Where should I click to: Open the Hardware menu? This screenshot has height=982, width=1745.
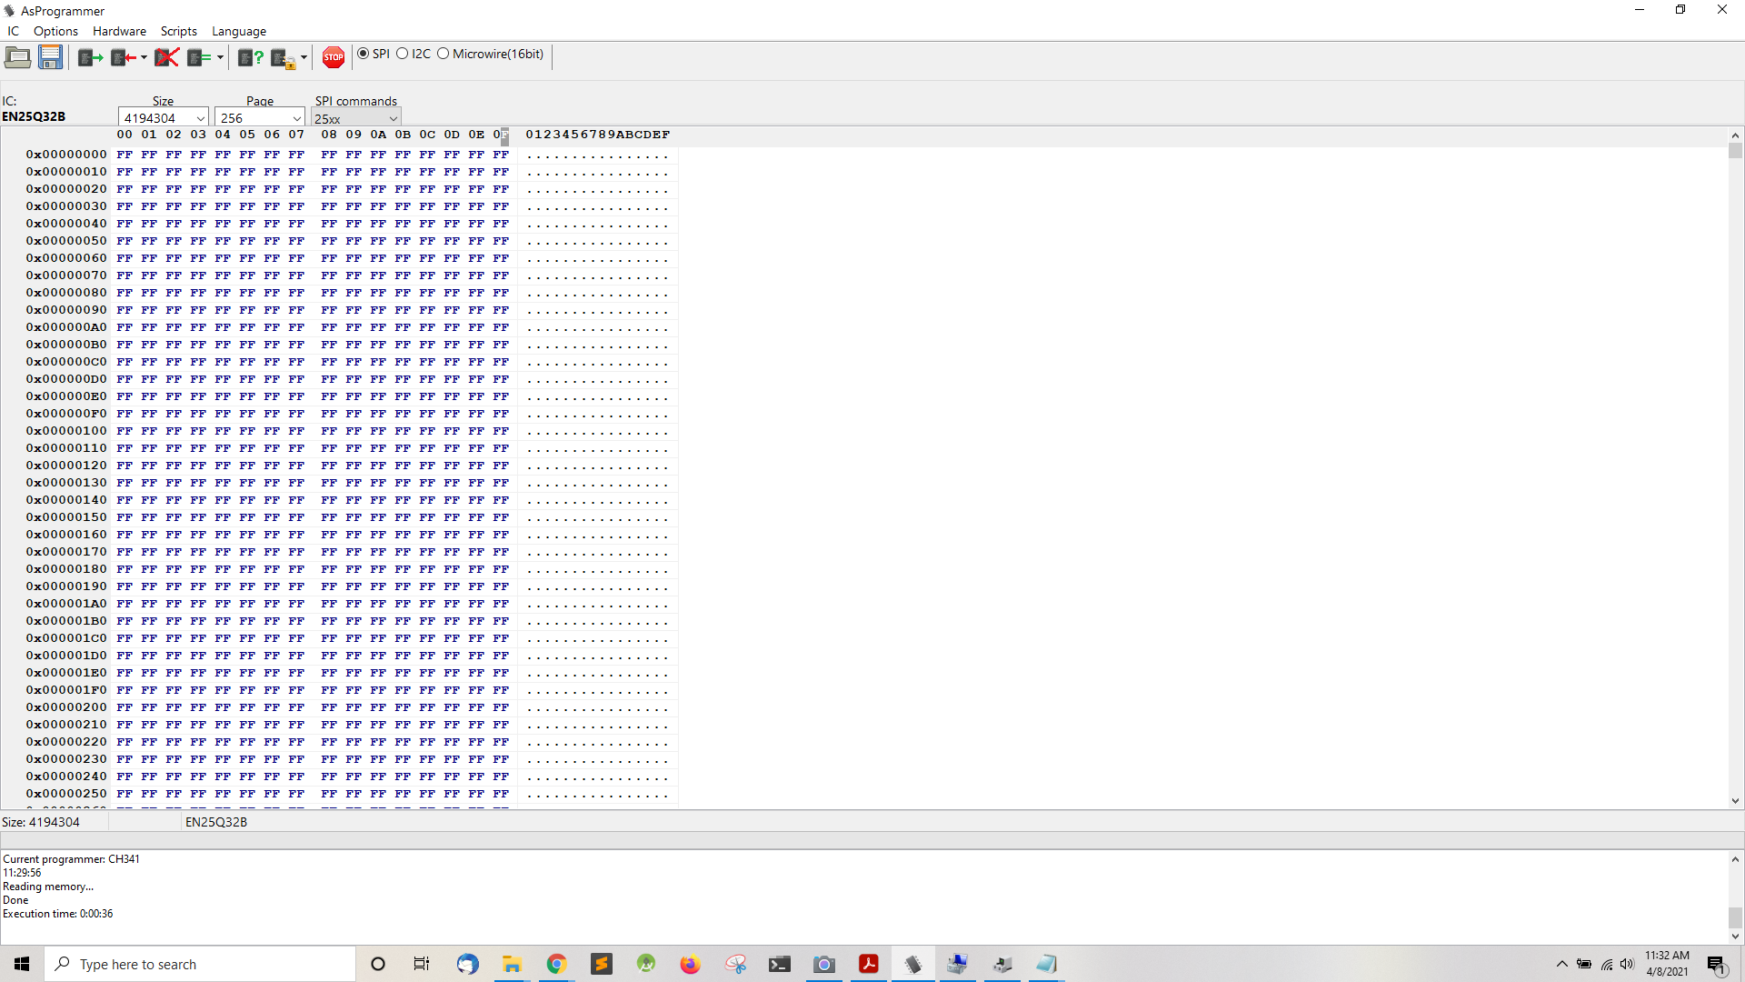click(119, 31)
